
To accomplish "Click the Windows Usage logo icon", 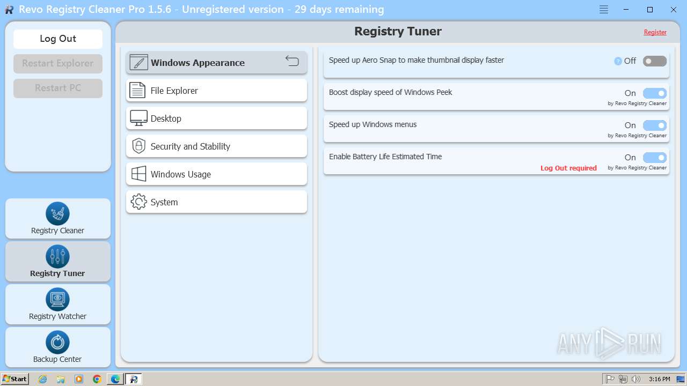I will pos(138,174).
